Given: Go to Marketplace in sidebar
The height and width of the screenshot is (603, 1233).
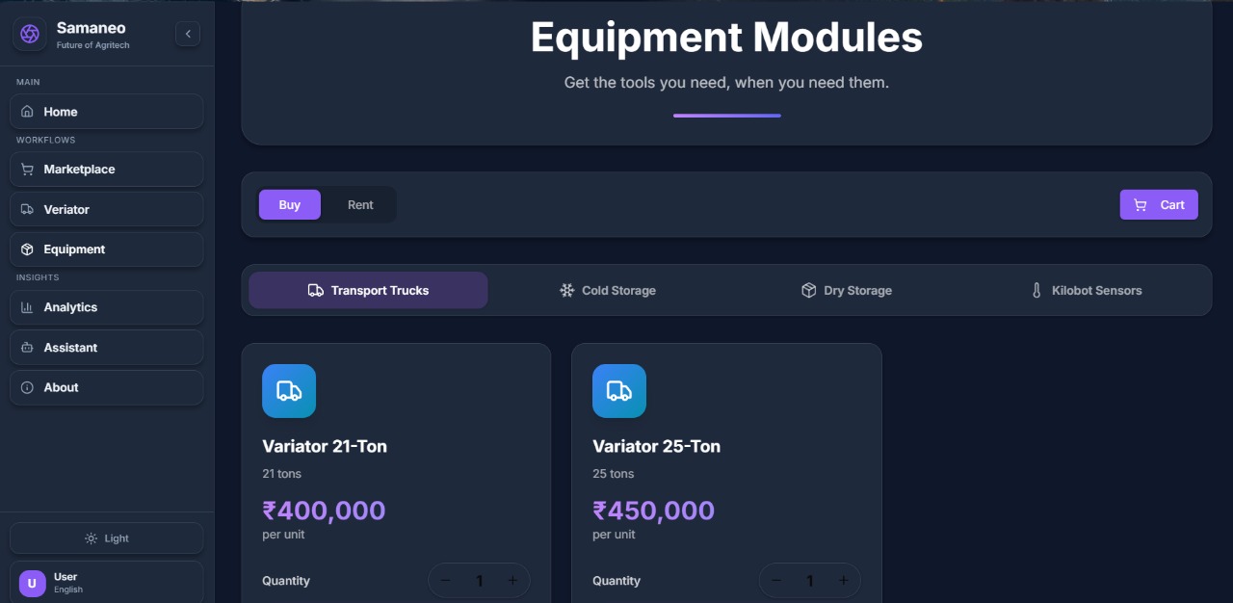Looking at the screenshot, I should 107,170.
